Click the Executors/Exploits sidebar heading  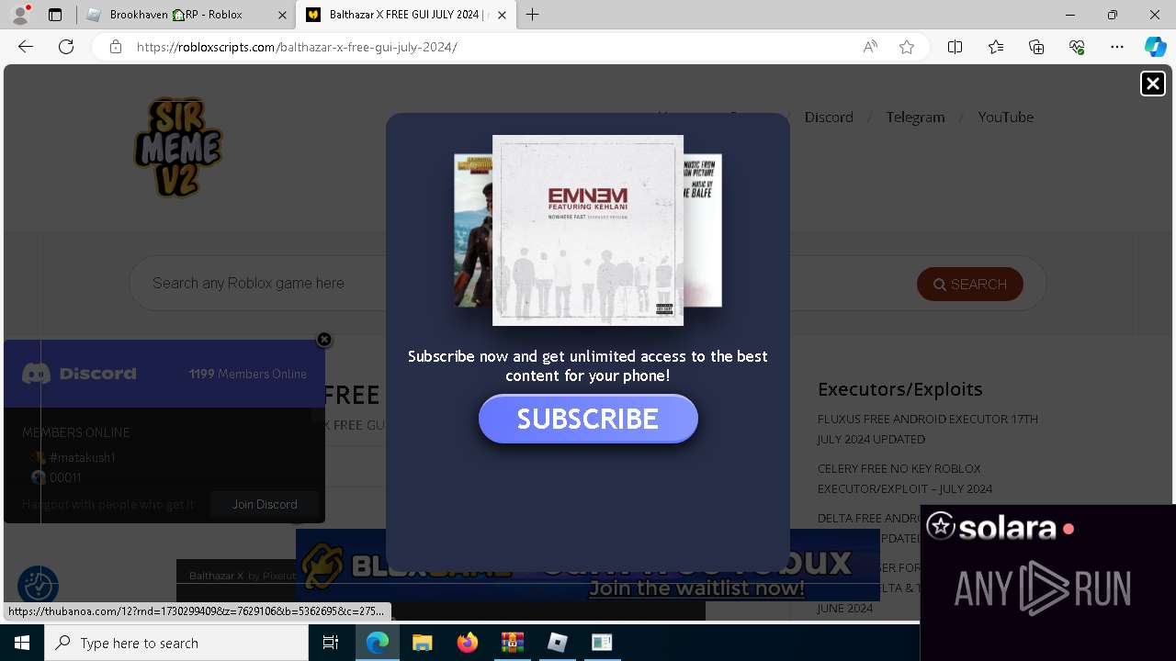(x=899, y=389)
